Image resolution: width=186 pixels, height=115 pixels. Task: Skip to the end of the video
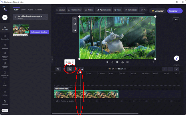tap(128, 62)
